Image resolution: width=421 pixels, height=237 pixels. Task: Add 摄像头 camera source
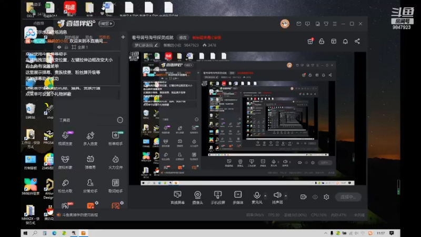198,197
